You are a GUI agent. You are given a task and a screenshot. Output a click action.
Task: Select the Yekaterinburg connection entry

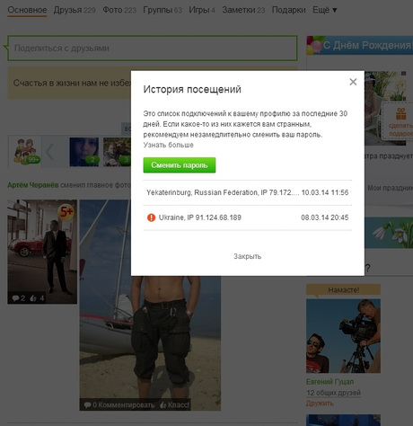(x=247, y=192)
